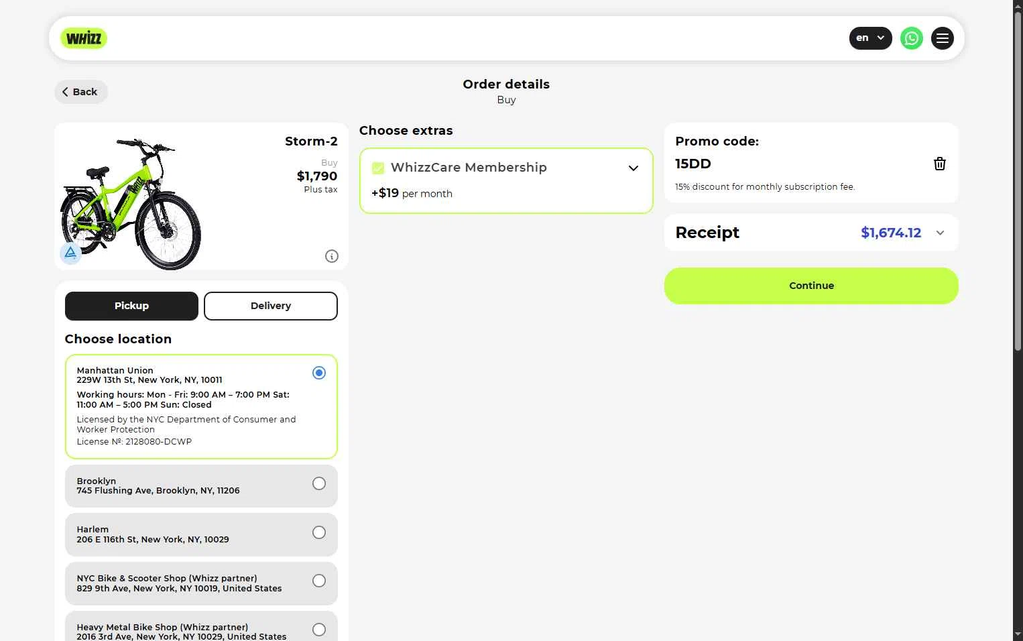Click the Storm-2 product title
The image size is (1023, 641).
coord(311,141)
